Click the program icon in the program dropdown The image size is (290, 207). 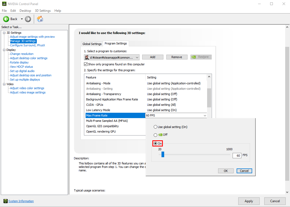(x=87, y=57)
